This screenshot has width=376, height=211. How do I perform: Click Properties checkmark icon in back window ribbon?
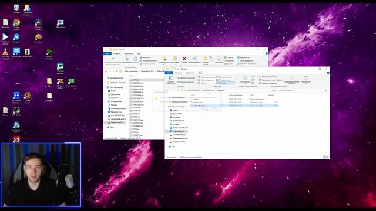click(x=219, y=59)
